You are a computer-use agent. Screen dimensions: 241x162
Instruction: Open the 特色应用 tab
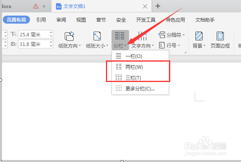pyautogui.click(x=175, y=20)
